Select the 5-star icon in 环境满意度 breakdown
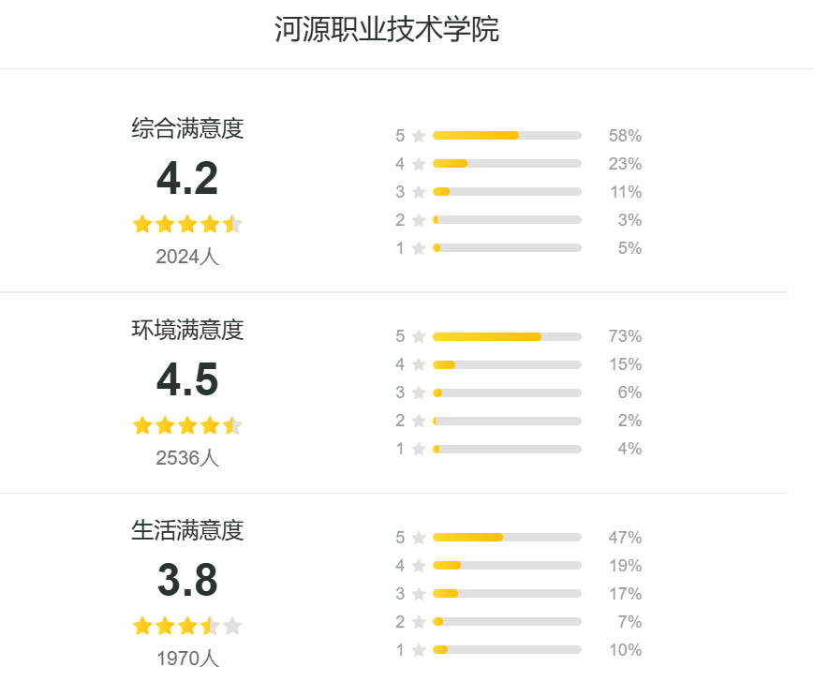Image resolution: width=814 pixels, height=696 pixels. pyautogui.click(x=419, y=336)
